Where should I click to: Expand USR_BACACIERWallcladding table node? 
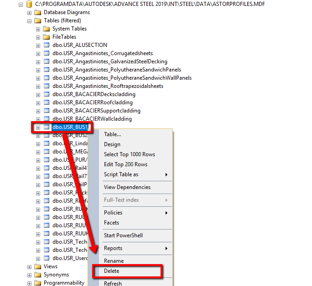38,119
